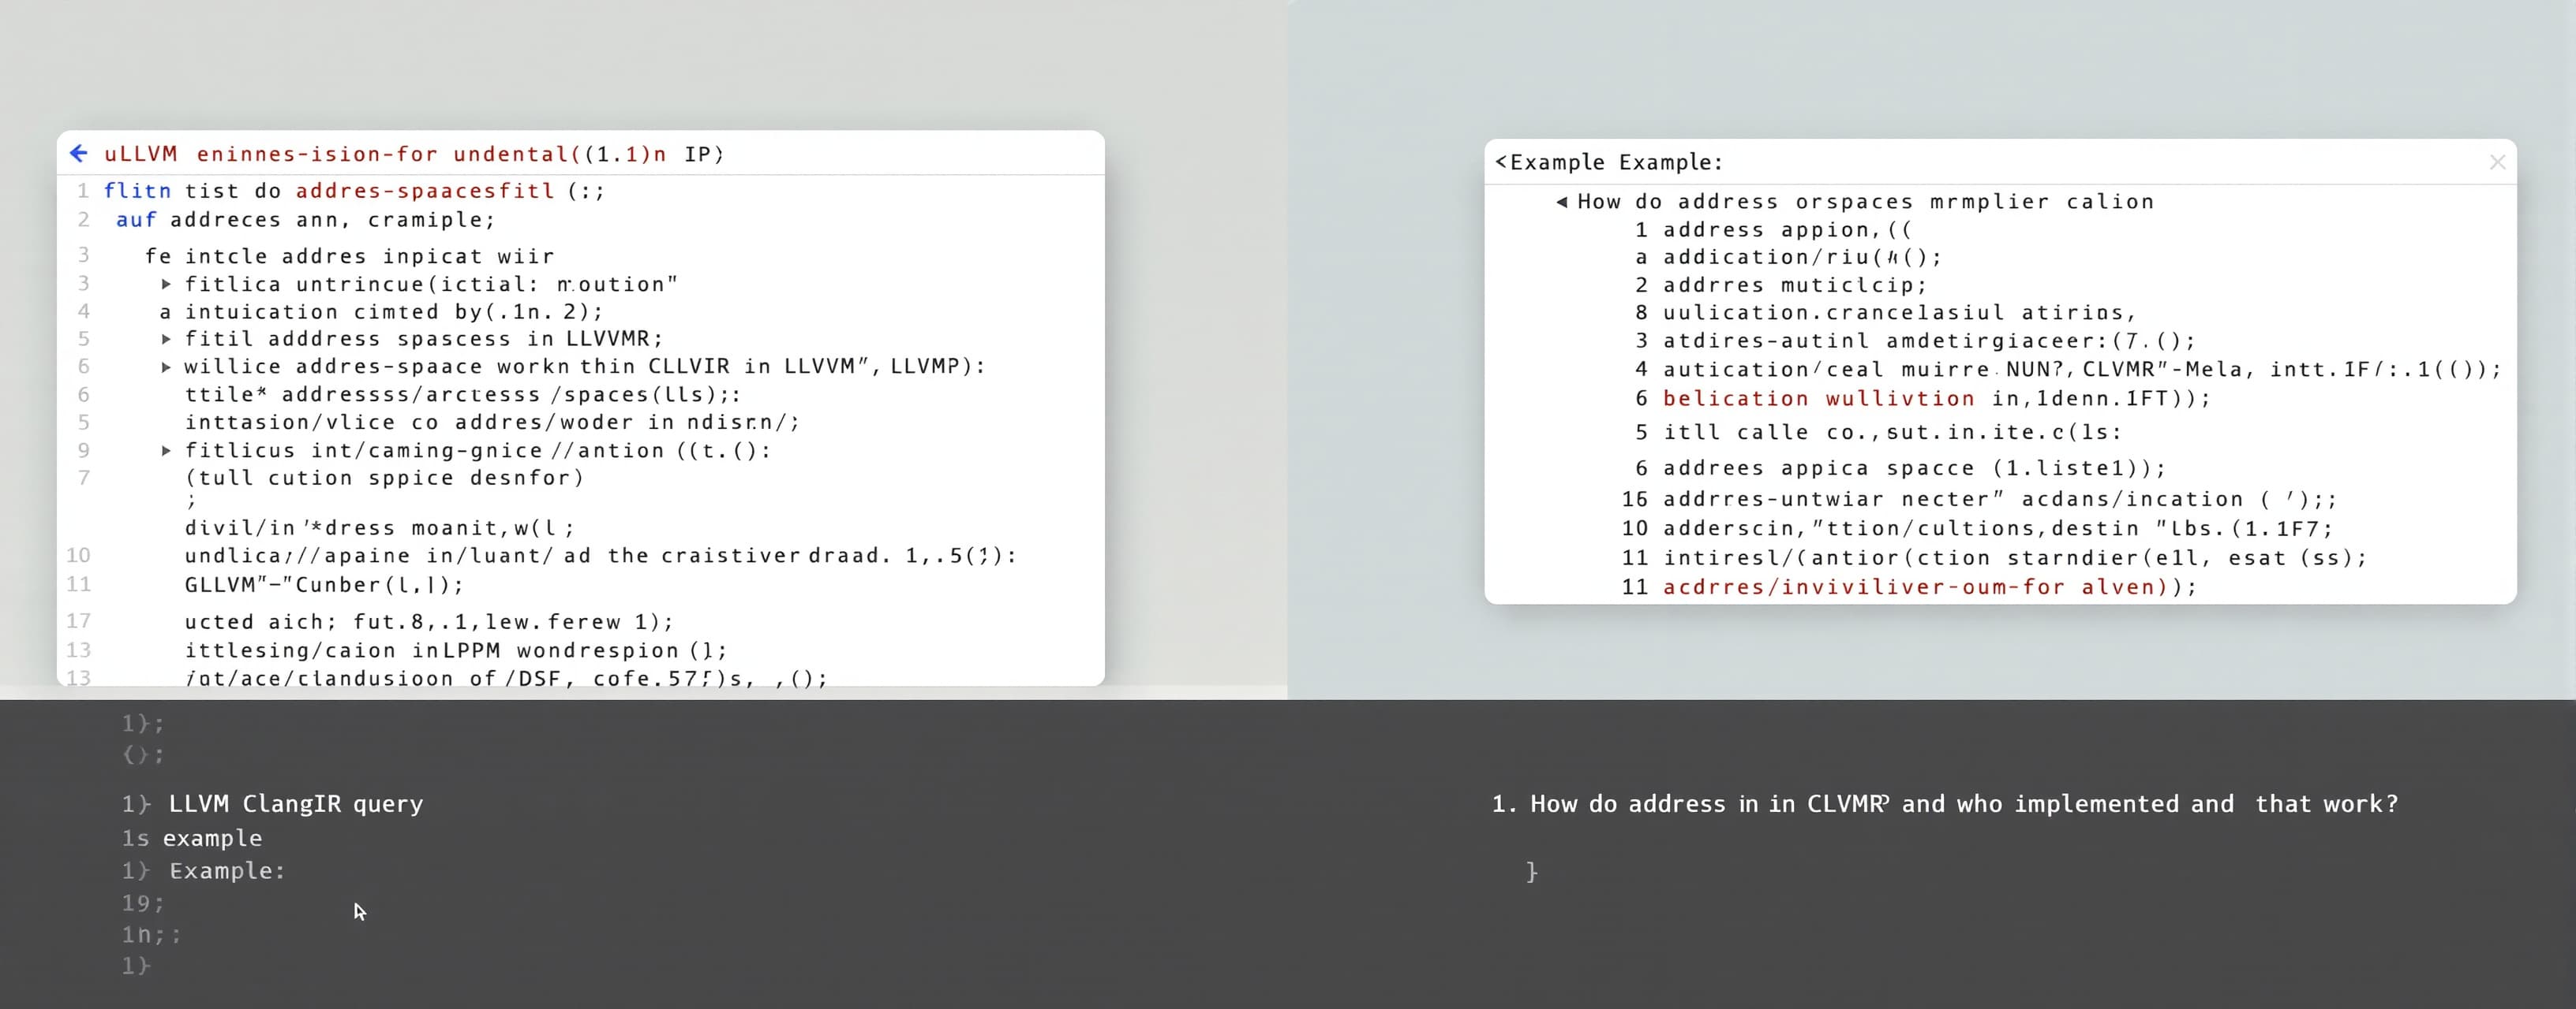
Task: Close the Example Example panel
Action: tap(2497, 162)
